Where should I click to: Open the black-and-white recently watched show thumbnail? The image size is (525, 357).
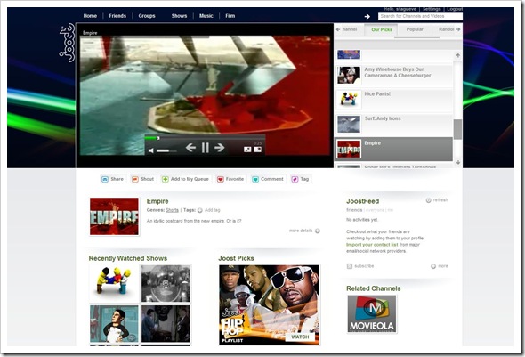click(x=166, y=283)
